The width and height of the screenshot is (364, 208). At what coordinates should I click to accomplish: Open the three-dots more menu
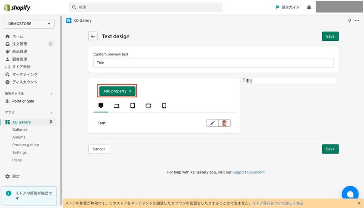click(357, 20)
